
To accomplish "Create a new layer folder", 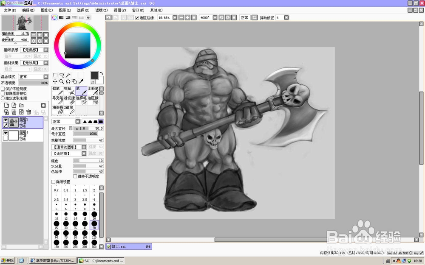I will click(x=21, y=105).
